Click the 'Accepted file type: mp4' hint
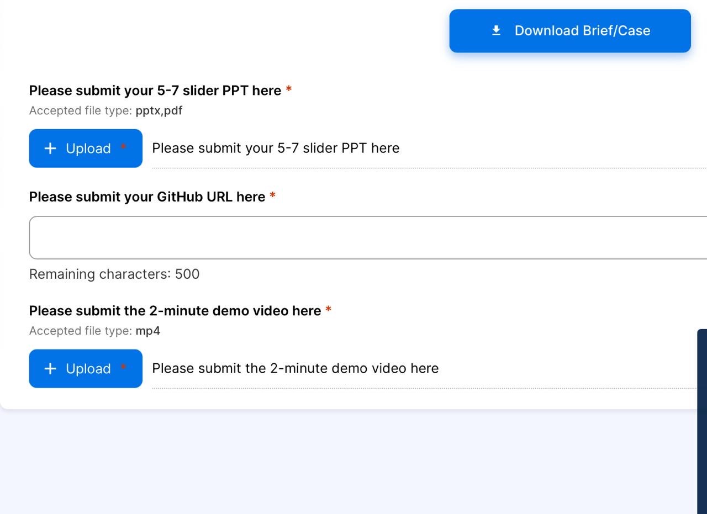 (x=94, y=331)
